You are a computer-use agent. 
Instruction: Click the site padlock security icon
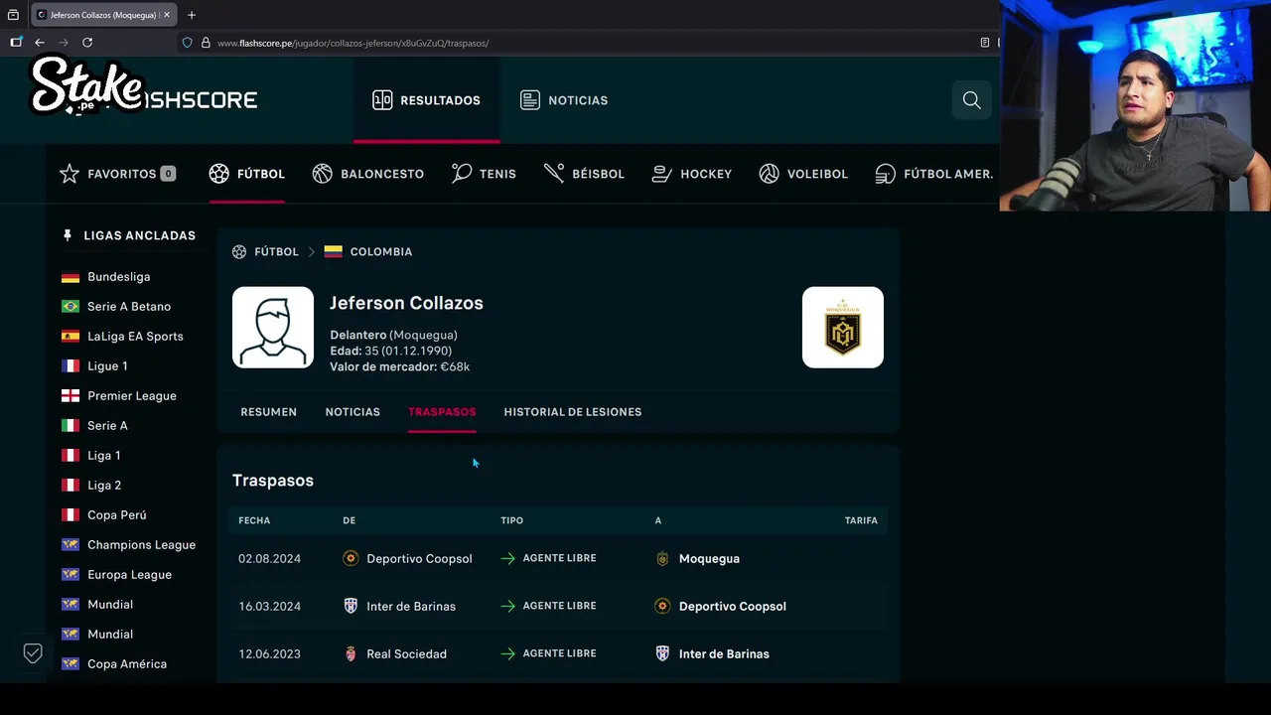pyautogui.click(x=206, y=43)
